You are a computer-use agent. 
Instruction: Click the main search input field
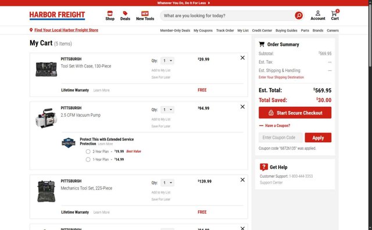[228, 16]
